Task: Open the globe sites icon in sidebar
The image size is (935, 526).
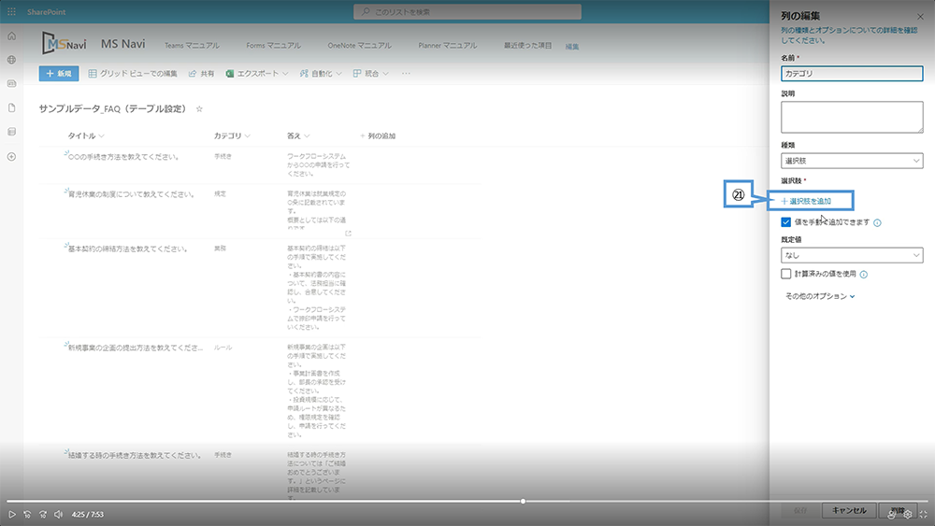Action: (x=11, y=59)
